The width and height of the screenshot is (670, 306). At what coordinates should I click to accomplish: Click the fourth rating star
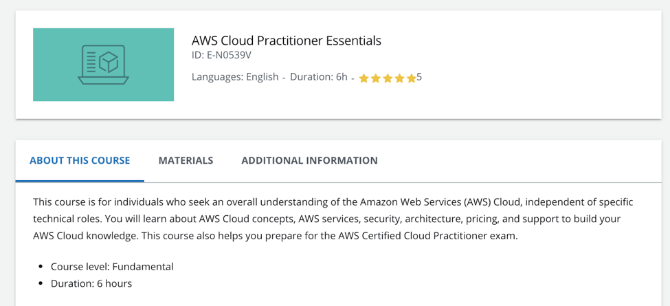[399, 78]
